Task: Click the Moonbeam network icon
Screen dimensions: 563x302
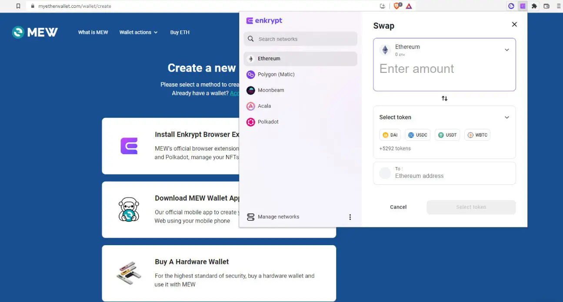Action: point(250,90)
